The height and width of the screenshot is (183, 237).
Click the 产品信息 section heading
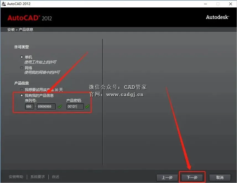22,83
